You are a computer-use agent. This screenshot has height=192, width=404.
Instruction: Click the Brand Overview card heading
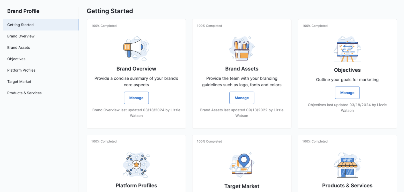click(136, 69)
